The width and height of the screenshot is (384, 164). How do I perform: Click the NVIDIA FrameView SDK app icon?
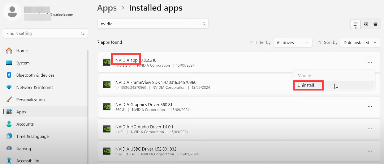click(107, 84)
